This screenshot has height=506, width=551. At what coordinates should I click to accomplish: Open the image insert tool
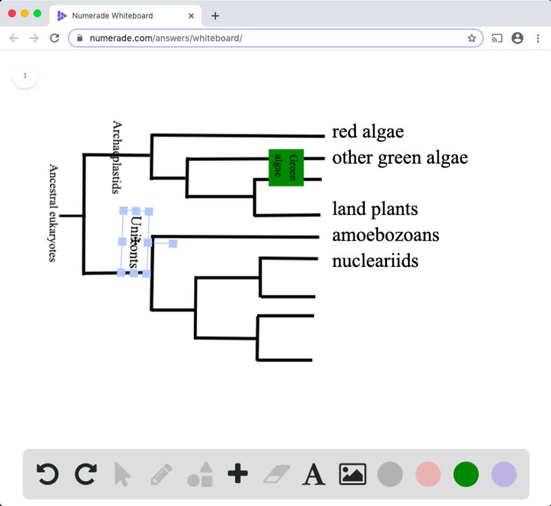click(351, 474)
